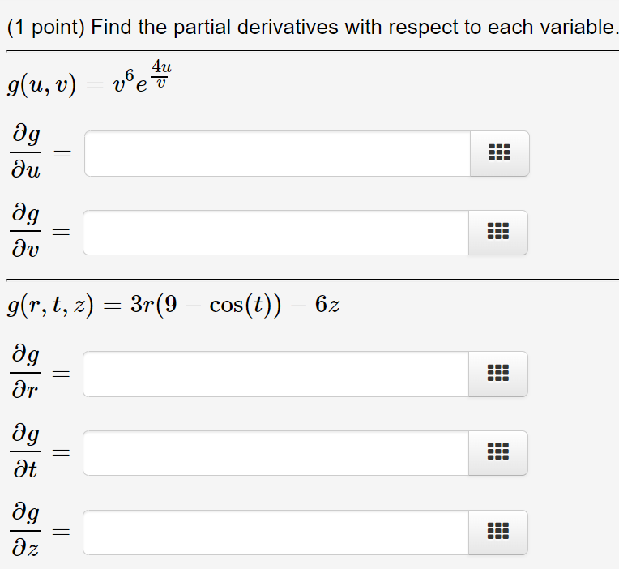Click the ∂g/∂r fraction label

pyautogui.click(x=25, y=372)
